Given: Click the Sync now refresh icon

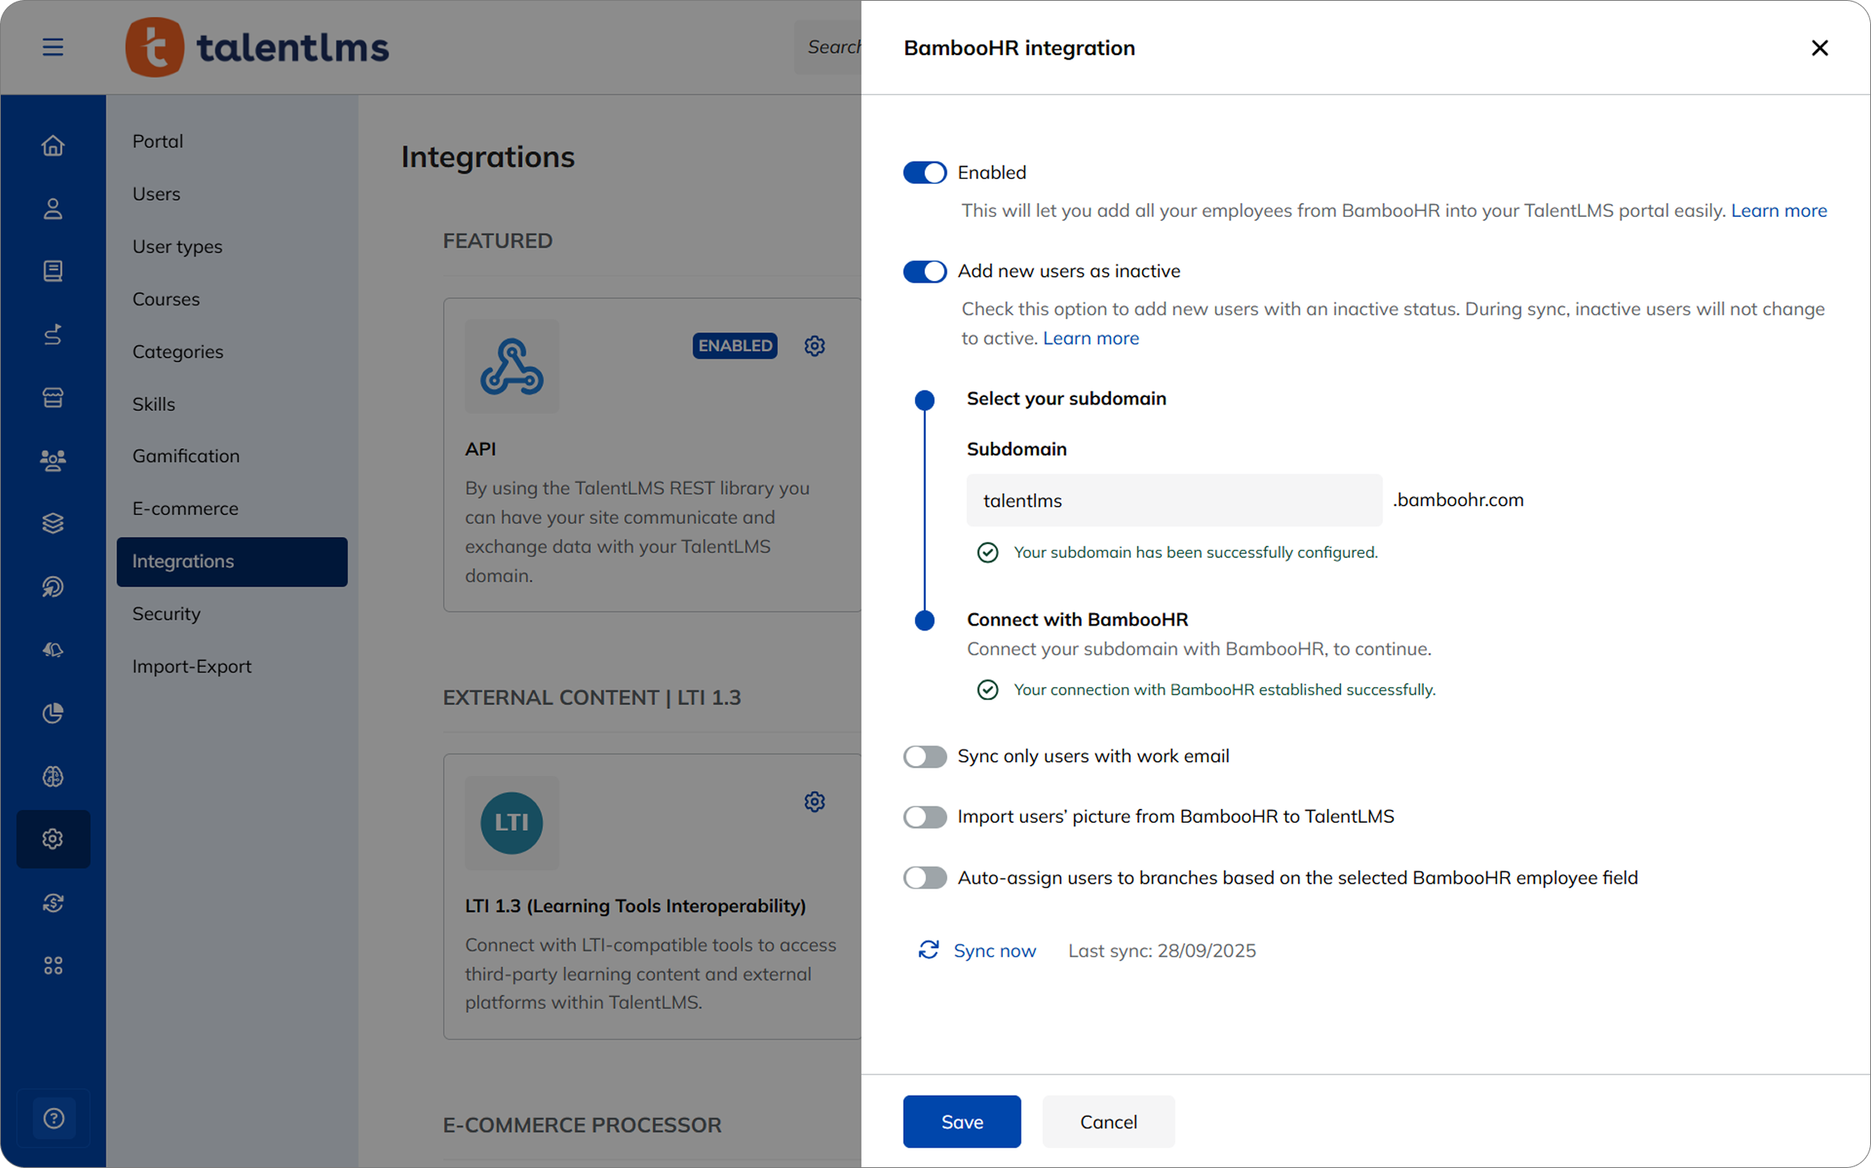Looking at the screenshot, I should click(x=929, y=950).
